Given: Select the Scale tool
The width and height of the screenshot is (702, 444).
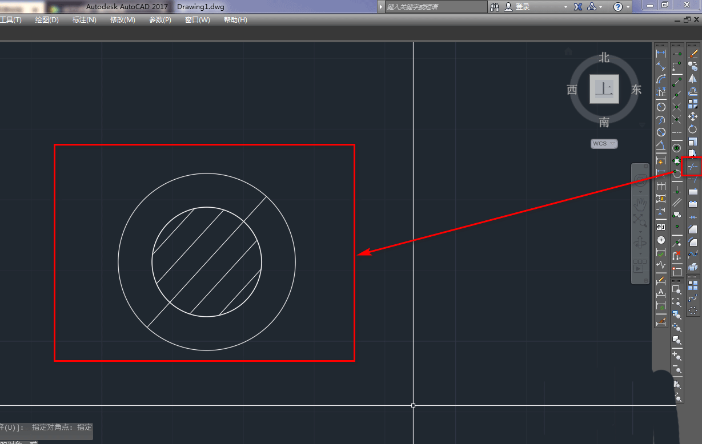Looking at the screenshot, I should click(x=693, y=142).
